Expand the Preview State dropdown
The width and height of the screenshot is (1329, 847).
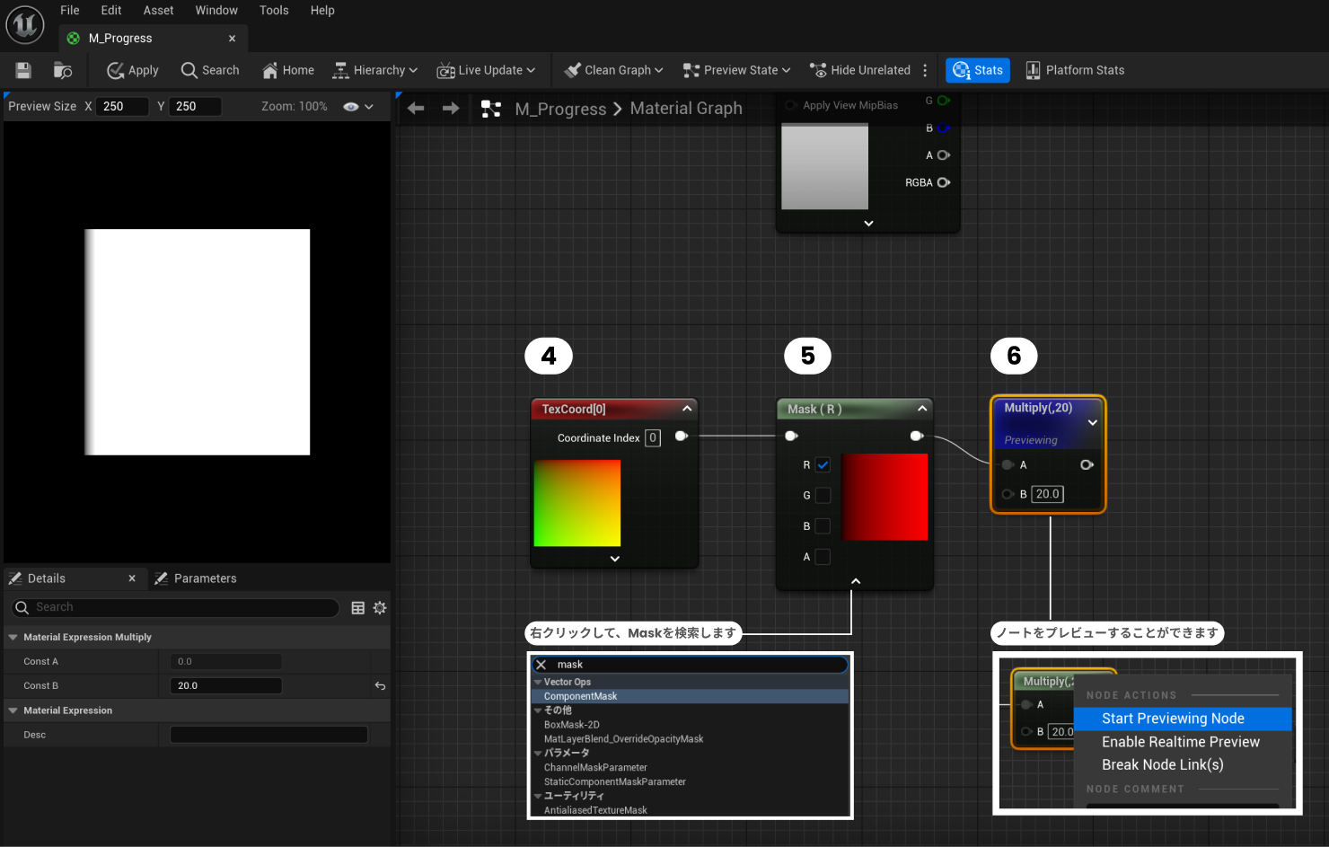click(737, 70)
